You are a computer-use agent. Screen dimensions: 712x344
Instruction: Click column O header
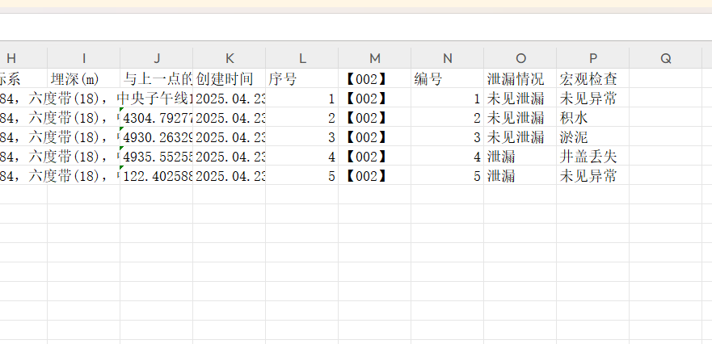click(520, 58)
